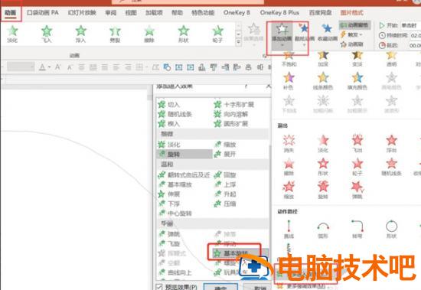421x290 pixels.
Task: Select the 擦除 entrance effect in ribbon gallery
Action: coord(149,34)
